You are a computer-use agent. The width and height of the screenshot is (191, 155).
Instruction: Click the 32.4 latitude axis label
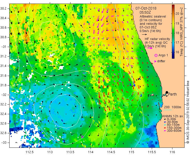click(4, 114)
